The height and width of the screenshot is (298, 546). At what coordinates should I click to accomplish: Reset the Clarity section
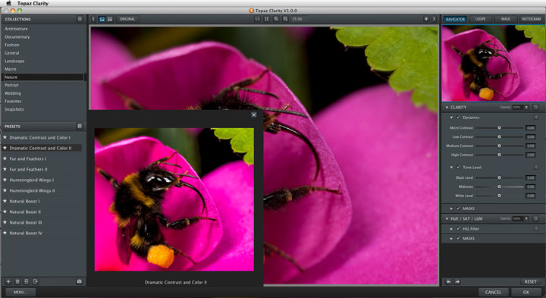[536, 107]
